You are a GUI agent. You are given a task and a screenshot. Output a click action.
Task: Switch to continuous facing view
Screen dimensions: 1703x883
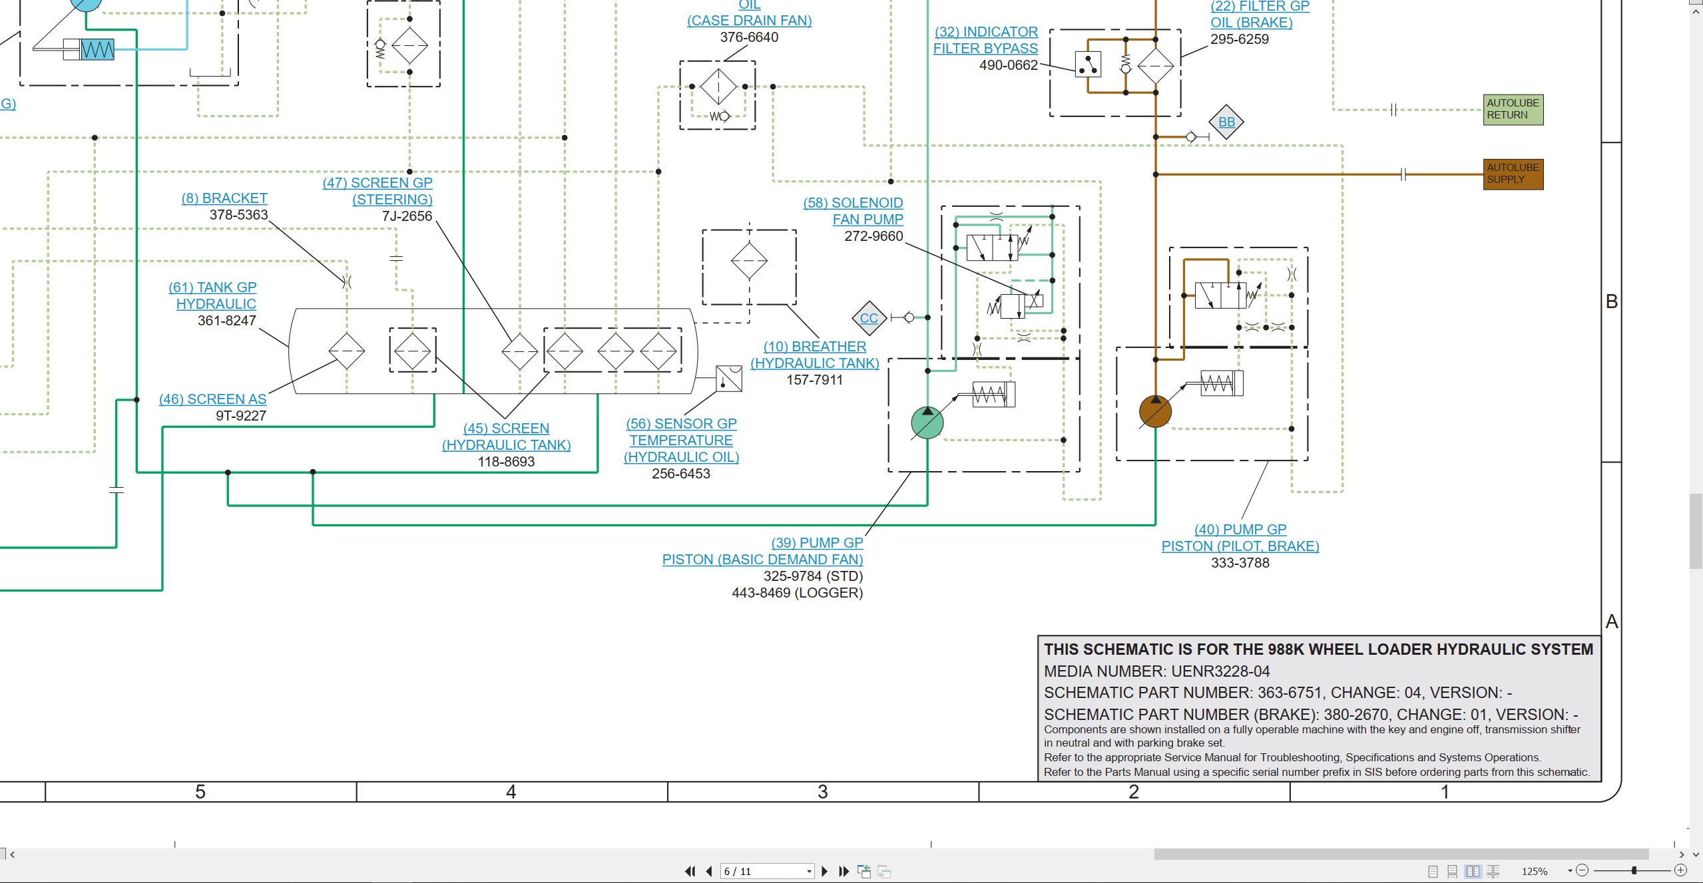(1493, 871)
